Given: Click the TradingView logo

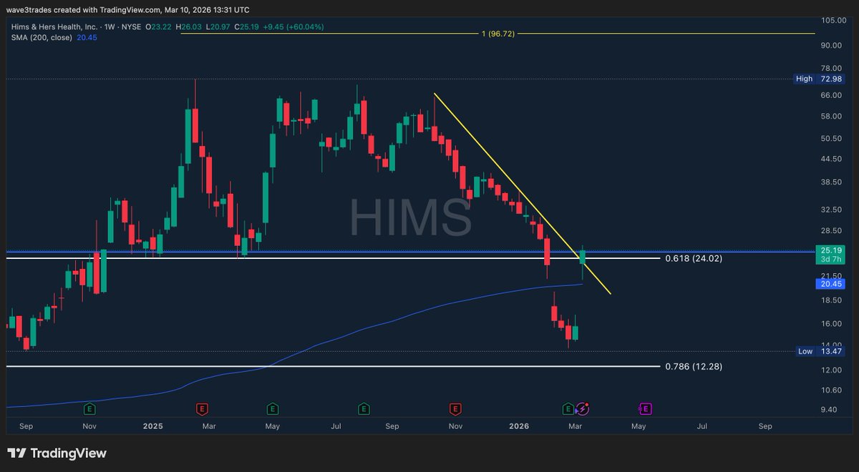Looking at the screenshot, I should coord(57,453).
